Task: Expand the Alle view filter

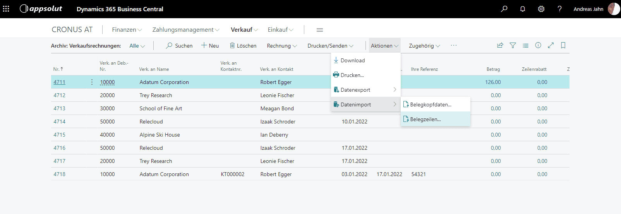Action: click(137, 46)
